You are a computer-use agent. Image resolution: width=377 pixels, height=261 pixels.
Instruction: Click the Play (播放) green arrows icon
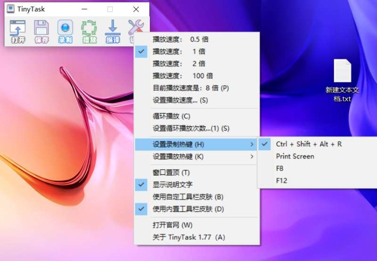click(x=89, y=32)
